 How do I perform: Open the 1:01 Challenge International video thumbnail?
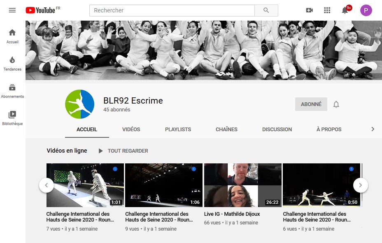click(85, 185)
